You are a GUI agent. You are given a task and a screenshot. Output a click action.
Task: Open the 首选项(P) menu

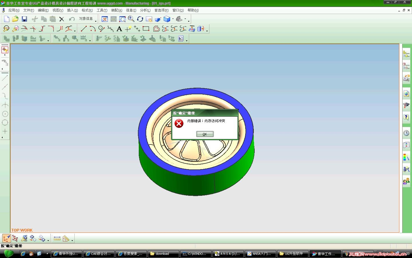(161, 10)
